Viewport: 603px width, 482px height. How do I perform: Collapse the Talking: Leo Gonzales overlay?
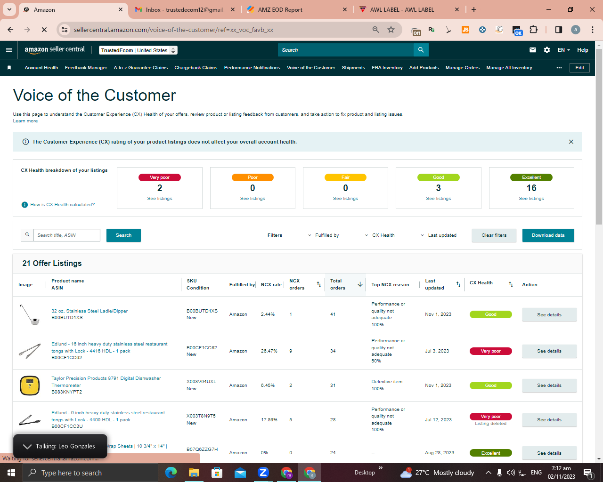(x=27, y=446)
